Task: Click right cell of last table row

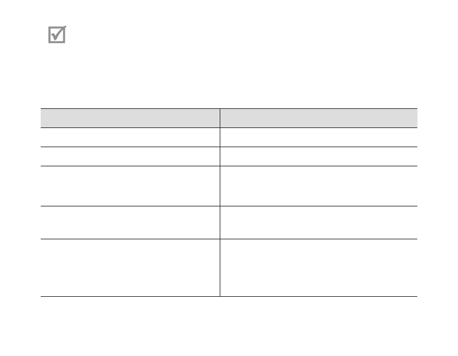Action: (319, 268)
